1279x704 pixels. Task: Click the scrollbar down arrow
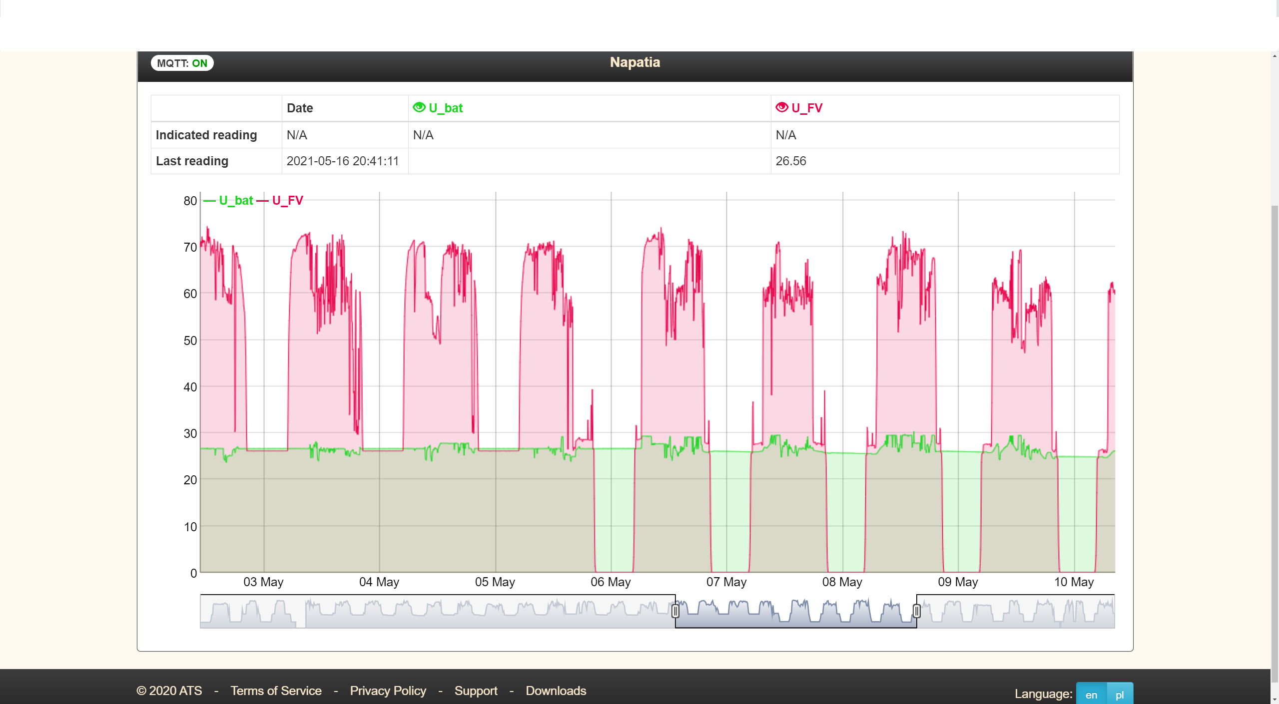click(x=1275, y=700)
